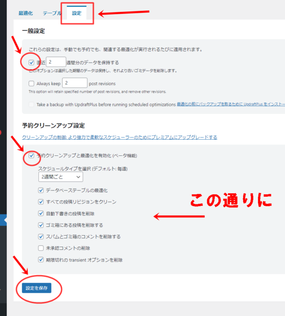The image size is (285, 316).
Task: Toggle the 直近 週間分のデータを保持する checkbox
Action: coord(31,62)
